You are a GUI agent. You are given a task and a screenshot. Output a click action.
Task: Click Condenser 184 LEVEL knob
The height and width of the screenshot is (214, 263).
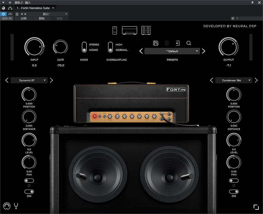(234, 140)
